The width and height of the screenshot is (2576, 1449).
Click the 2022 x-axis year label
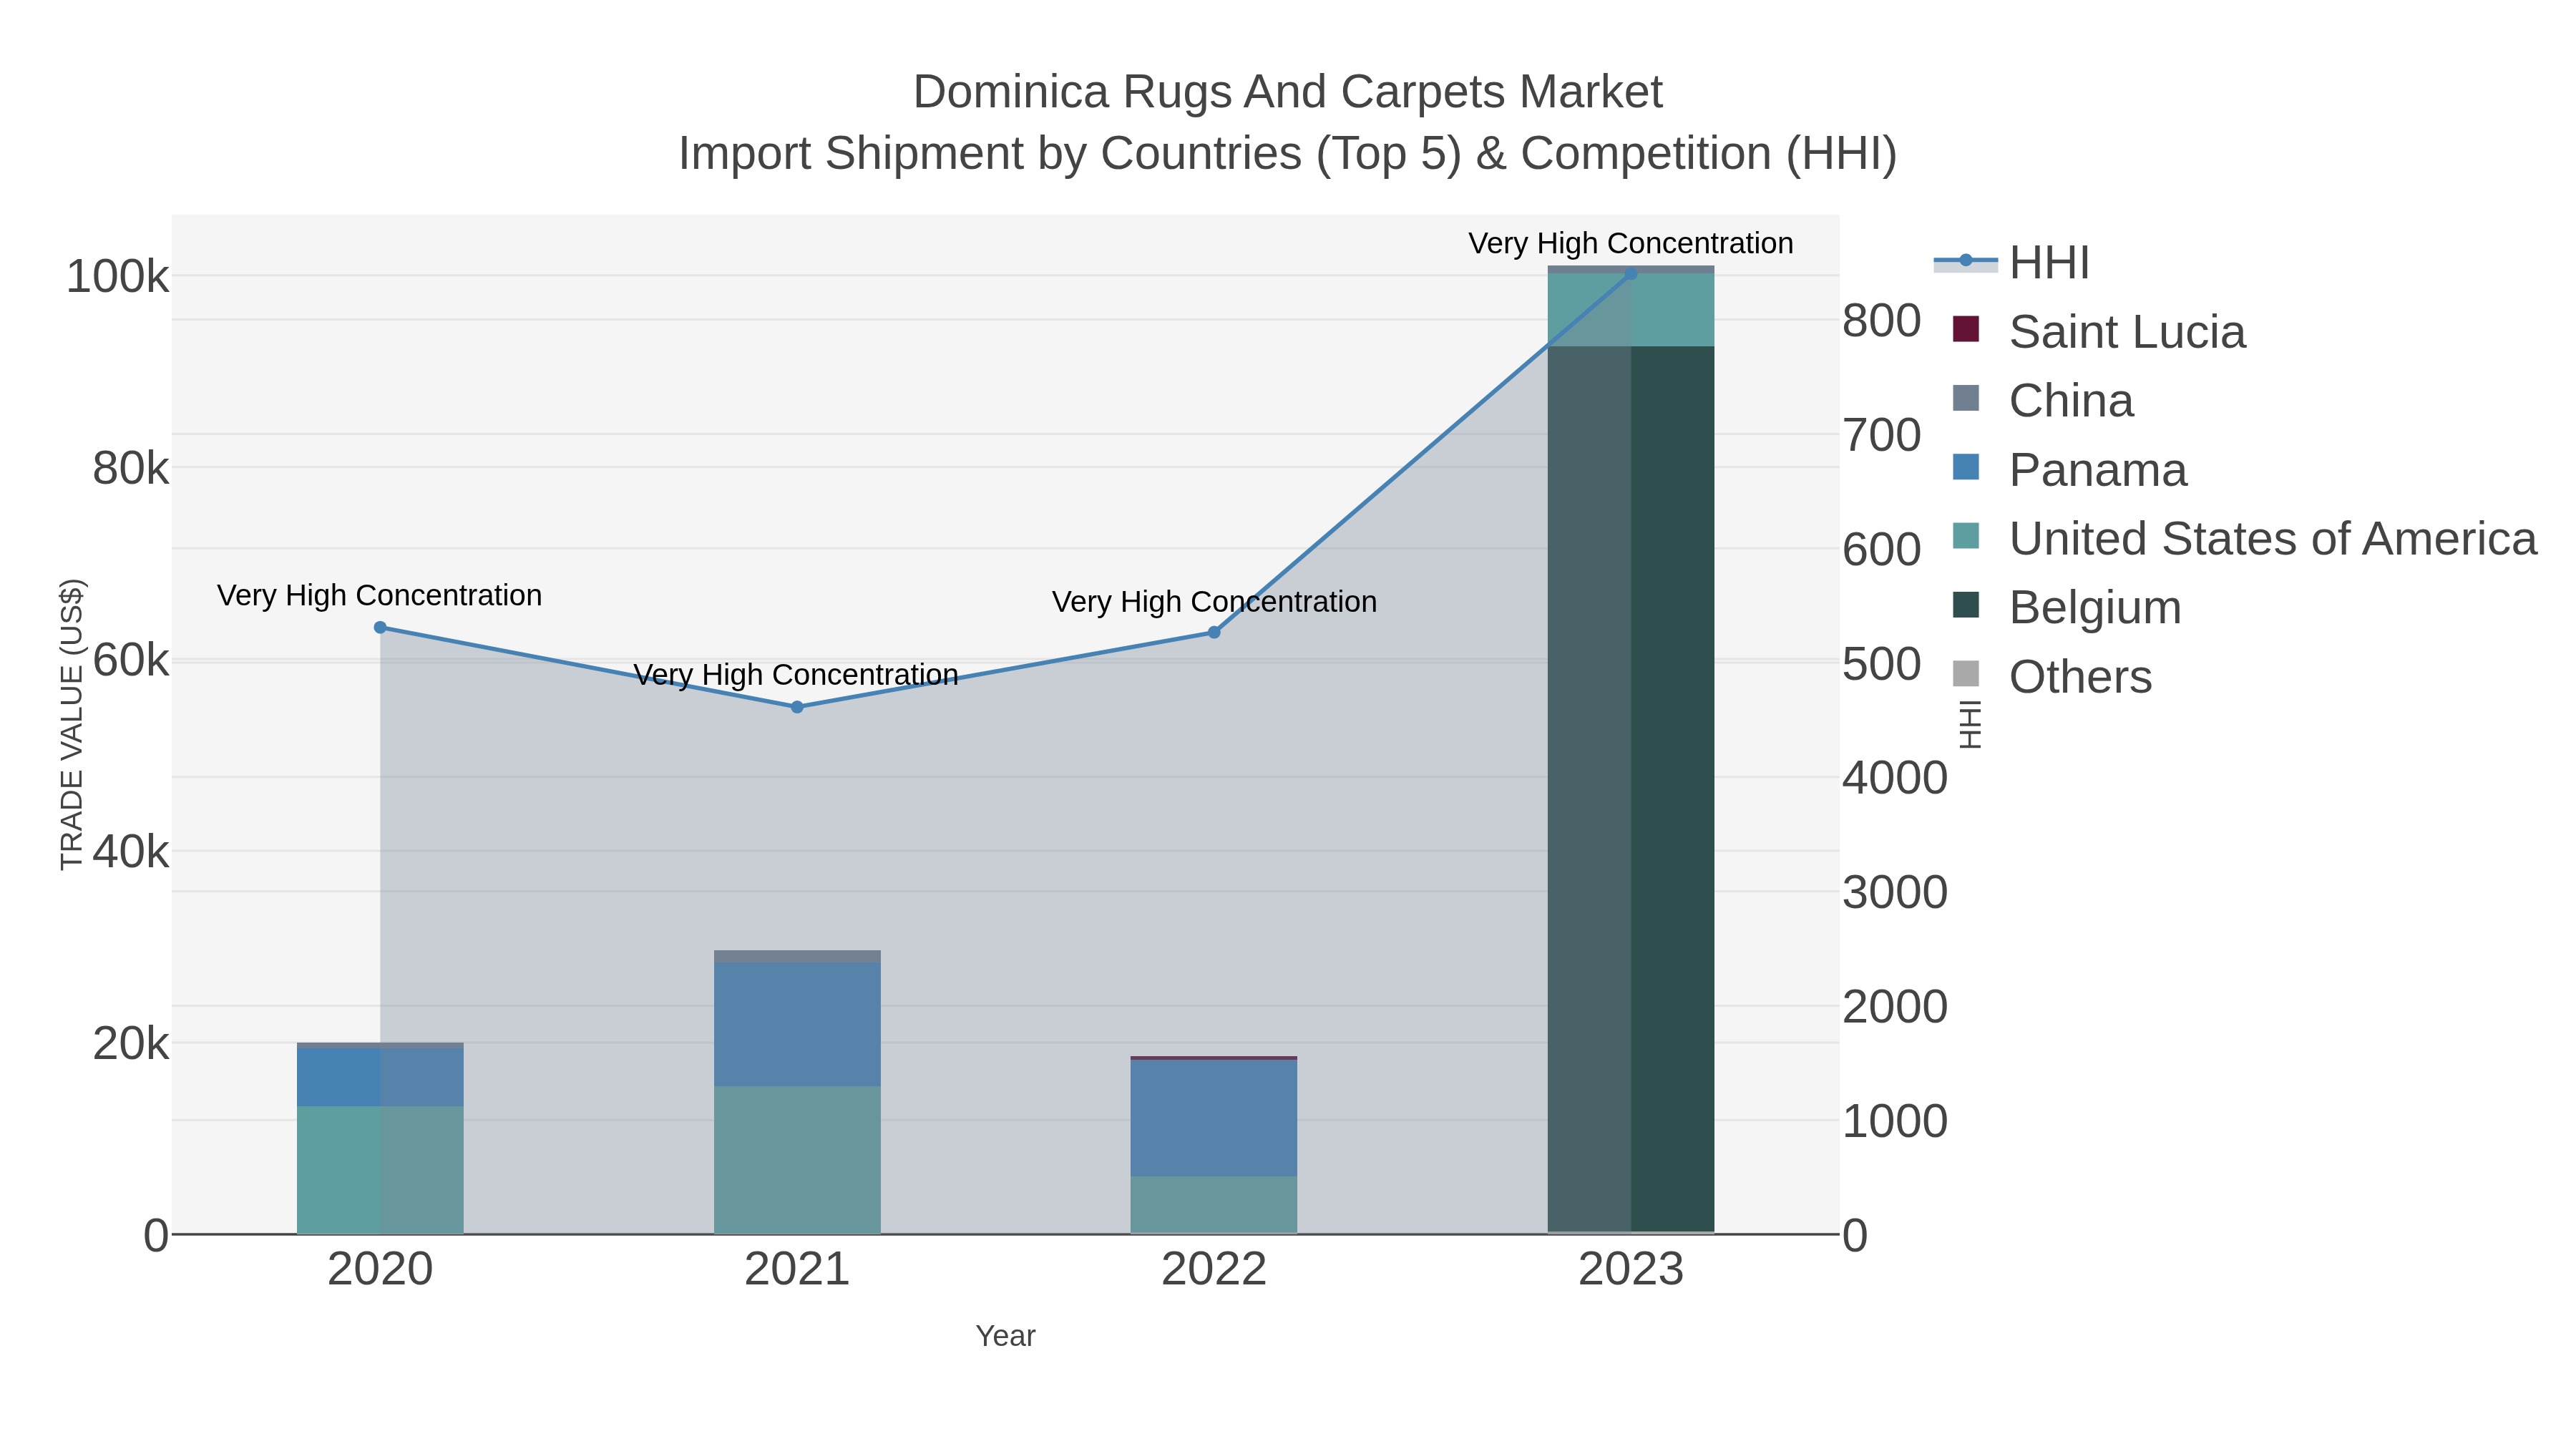click(1214, 1270)
